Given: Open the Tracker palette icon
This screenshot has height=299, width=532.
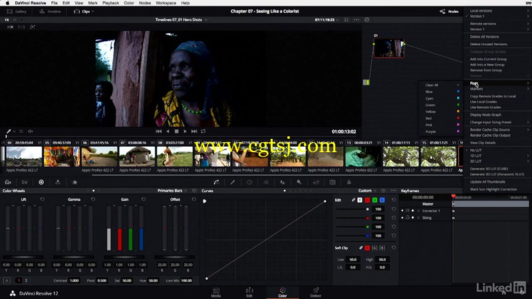Looking at the screenshot, I should [266, 182].
